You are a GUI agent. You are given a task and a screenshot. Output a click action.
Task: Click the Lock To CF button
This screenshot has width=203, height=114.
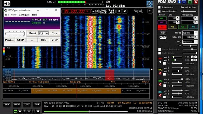click(103, 11)
